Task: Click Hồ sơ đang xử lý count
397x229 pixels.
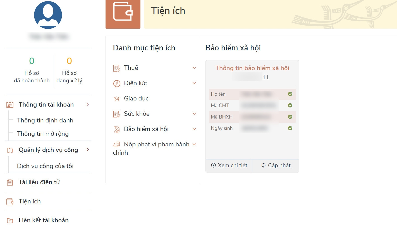Action: [69, 61]
